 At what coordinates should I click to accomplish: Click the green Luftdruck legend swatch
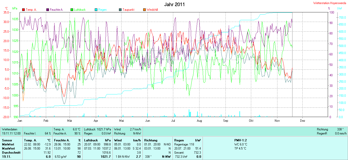click(72, 10)
